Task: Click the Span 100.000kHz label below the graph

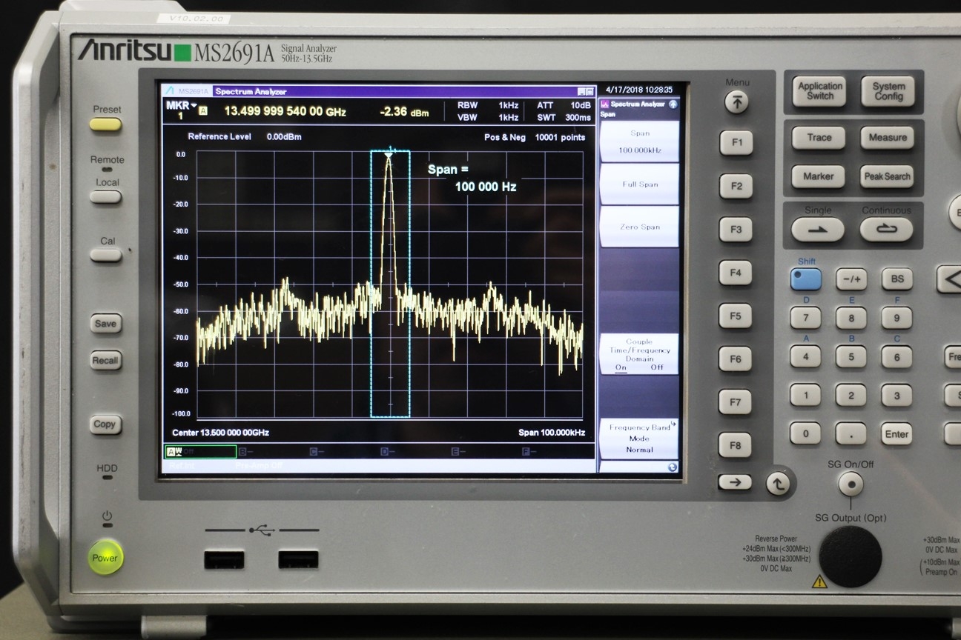Action: pos(552,433)
